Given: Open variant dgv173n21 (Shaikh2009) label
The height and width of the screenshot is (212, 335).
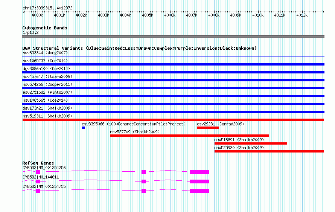Looking at the screenshot, I should click(47, 108).
